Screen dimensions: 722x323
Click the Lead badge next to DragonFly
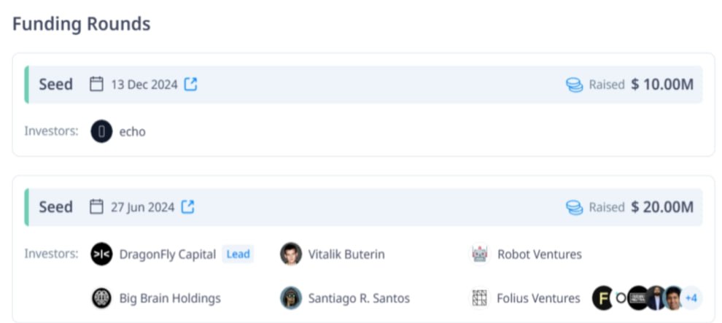[238, 254]
